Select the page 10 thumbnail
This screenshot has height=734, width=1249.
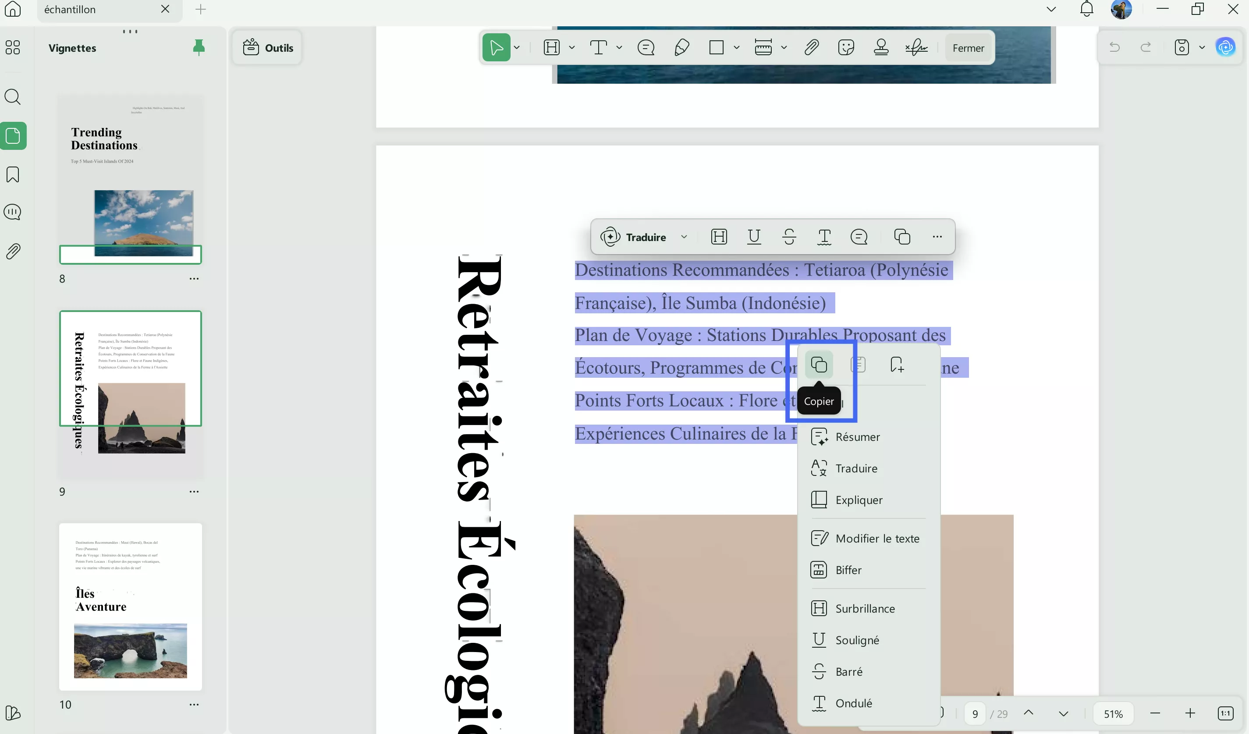point(130,606)
